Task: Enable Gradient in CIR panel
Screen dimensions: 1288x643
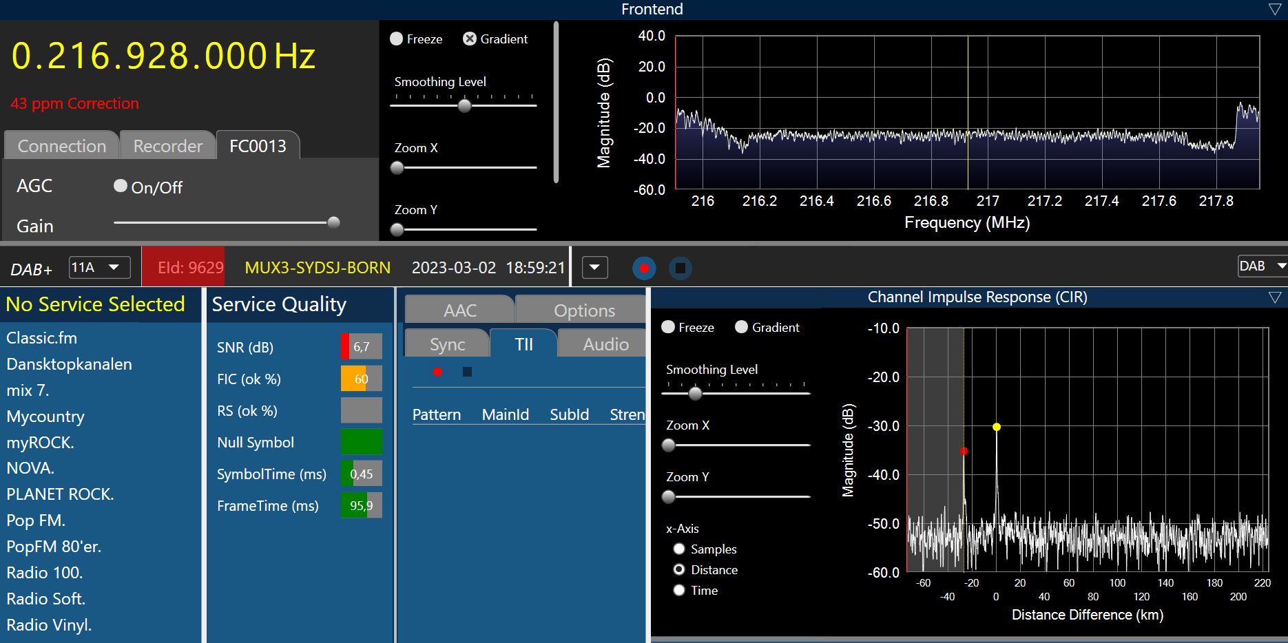Action: (x=741, y=327)
